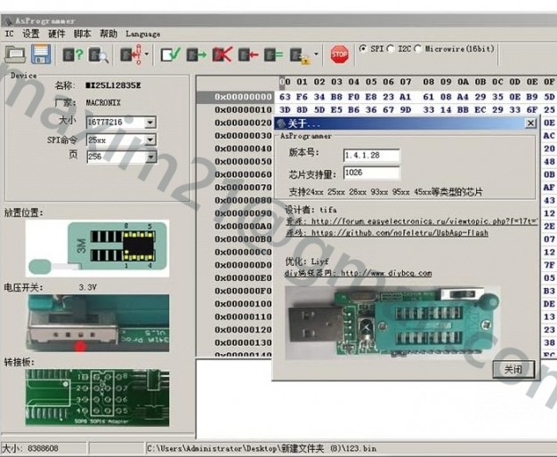Select the SPI radio button
This screenshot has height=457, width=557.
click(x=363, y=49)
